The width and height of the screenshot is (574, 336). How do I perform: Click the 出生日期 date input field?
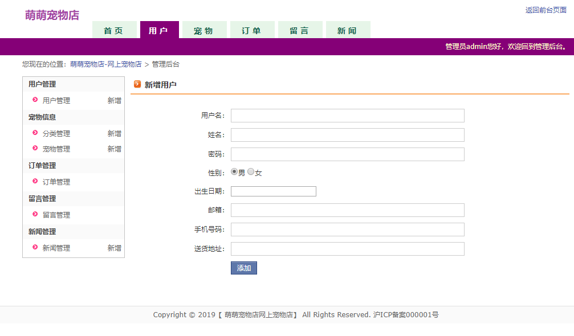(x=273, y=191)
